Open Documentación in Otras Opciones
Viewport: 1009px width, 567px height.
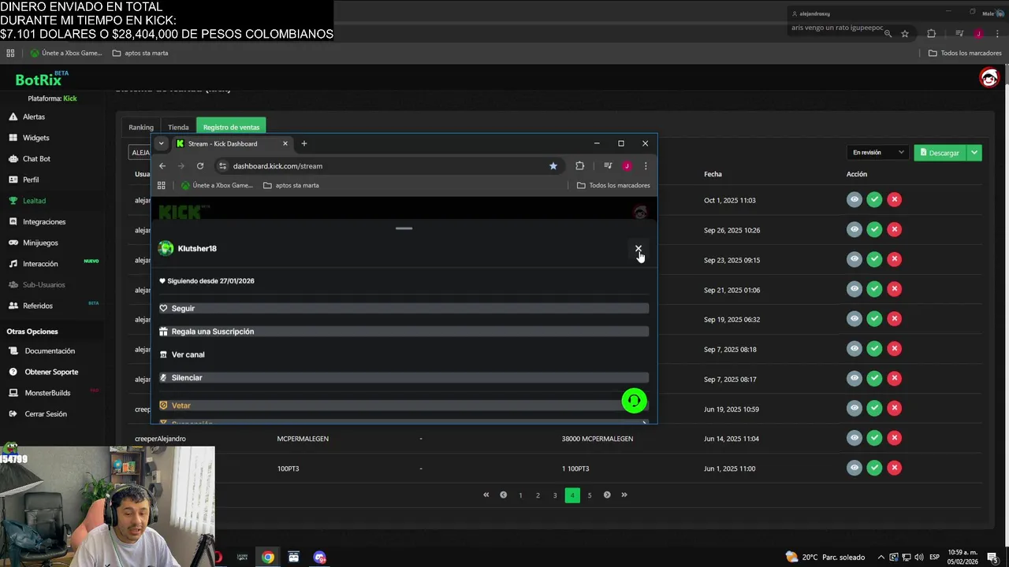click(x=50, y=351)
